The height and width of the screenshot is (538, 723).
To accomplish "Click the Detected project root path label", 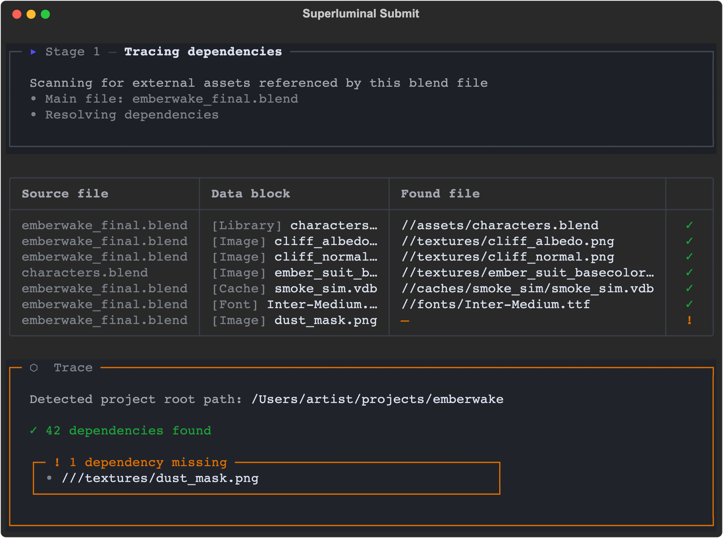I will (136, 399).
